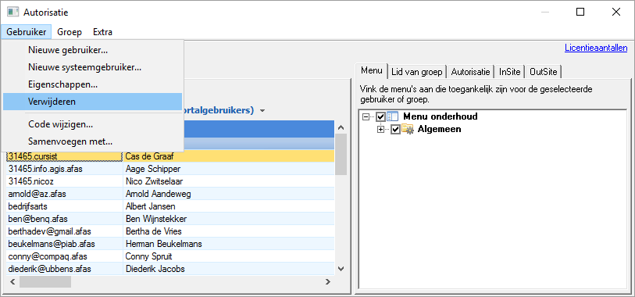Select user 31465.info.agis.afas
Screen dimensions: 635x297
pyautogui.click(x=64, y=169)
